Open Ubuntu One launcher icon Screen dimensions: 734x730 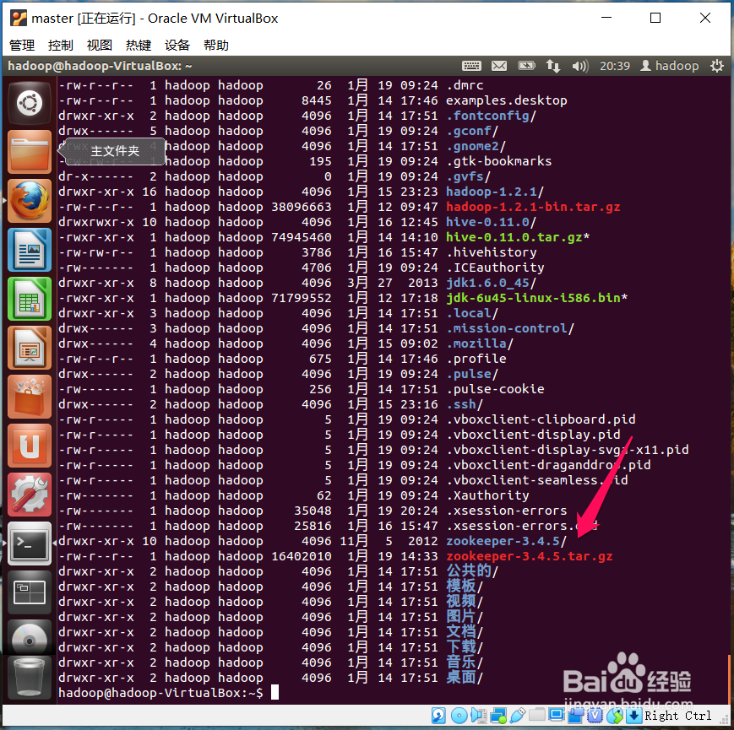click(30, 446)
